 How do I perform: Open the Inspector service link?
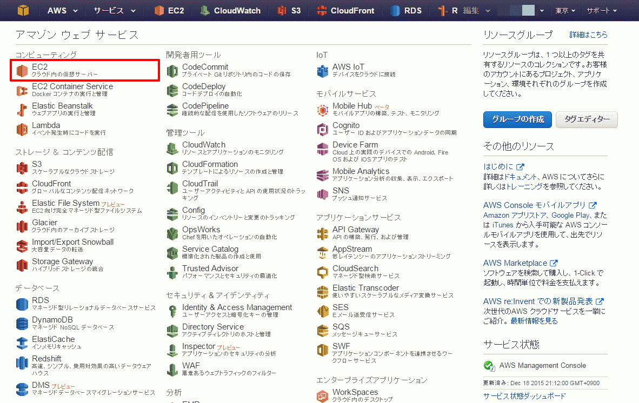(x=198, y=346)
